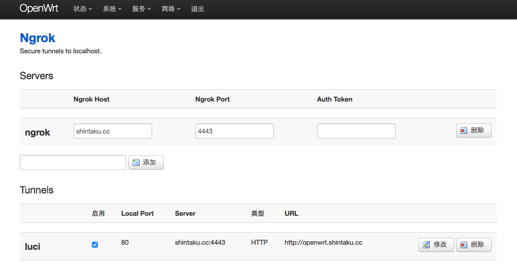Open the 系统 dropdown menu
The height and width of the screenshot is (264, 517).
coord(112,9)
